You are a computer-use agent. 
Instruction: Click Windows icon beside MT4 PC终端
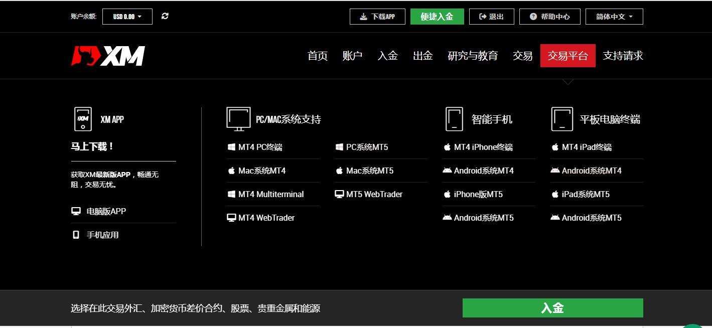pos(231,147)
